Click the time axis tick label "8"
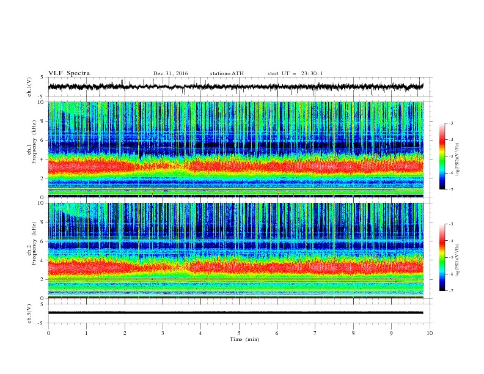 353,333
